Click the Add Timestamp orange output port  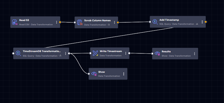(206, 22)
